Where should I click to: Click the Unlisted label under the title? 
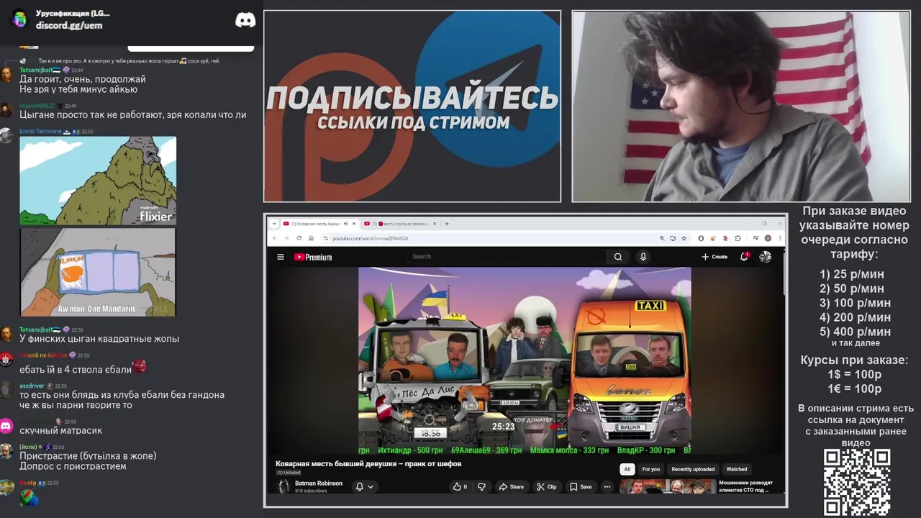(289, 473)
